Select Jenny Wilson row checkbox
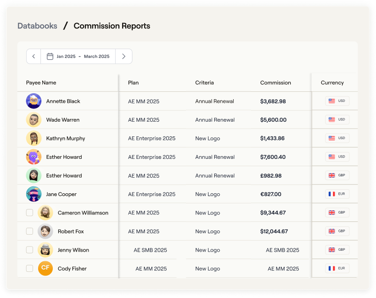This screenshot has width=376, height=298. click(29, 250)
